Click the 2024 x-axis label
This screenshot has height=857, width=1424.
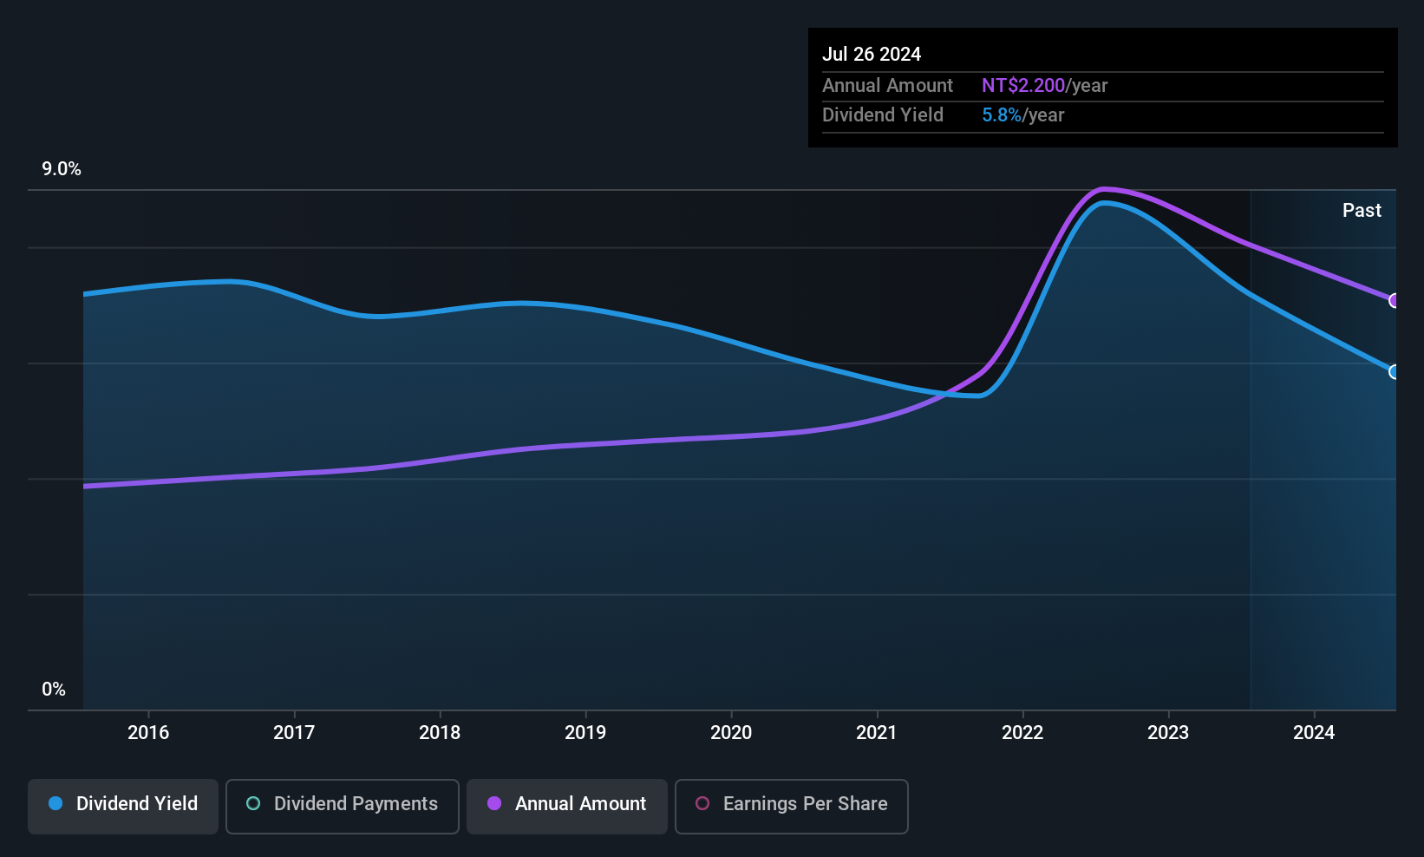point(1314,732)
